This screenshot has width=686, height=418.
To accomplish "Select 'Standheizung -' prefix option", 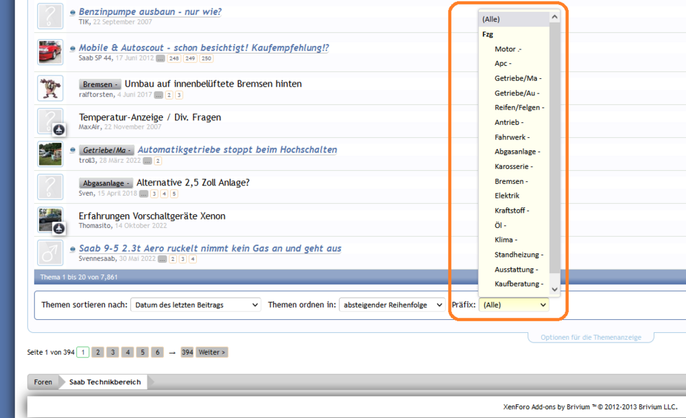I will [x=514, y=255].
